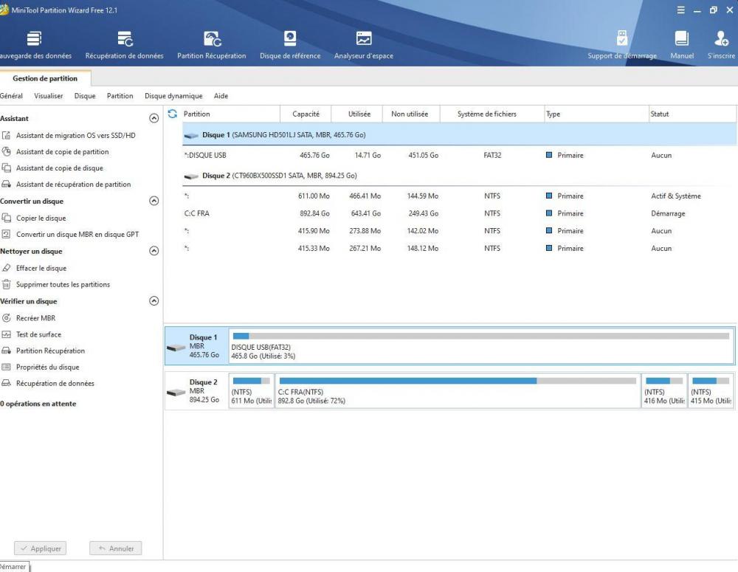Collapse the Vérifier un disque section
The height and width of the screenshot is (572, 738).
coord(154,301)
